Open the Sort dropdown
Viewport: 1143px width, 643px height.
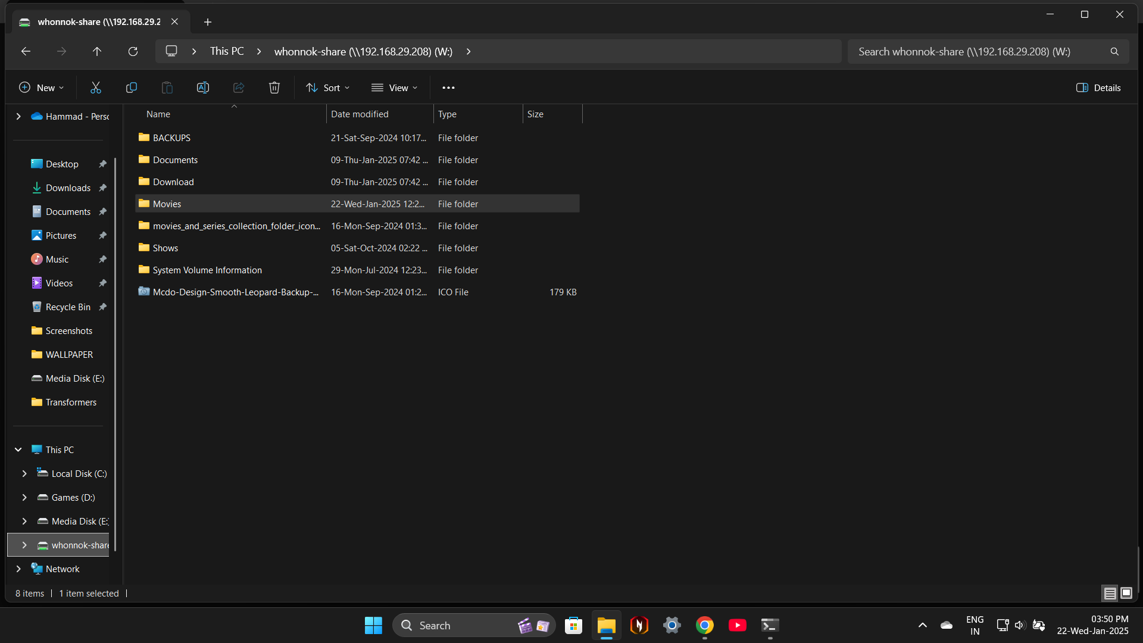[327, 88]
